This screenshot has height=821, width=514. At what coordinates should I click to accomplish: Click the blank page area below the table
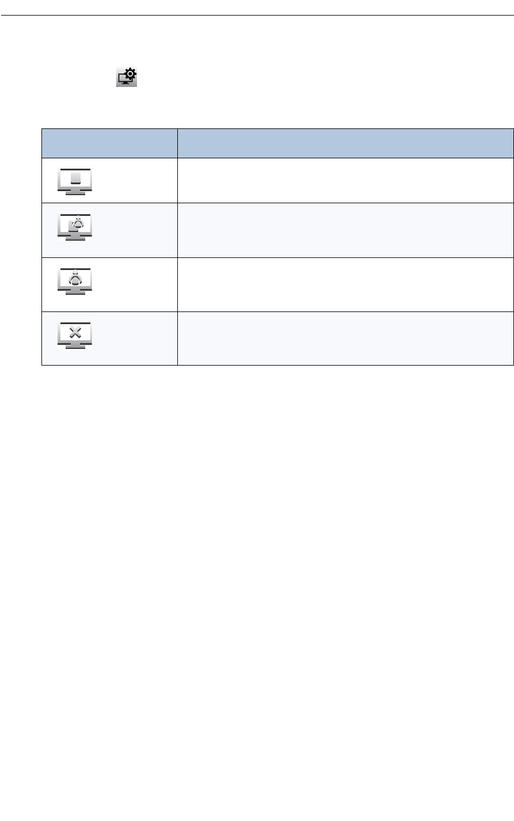pos(257,518)
